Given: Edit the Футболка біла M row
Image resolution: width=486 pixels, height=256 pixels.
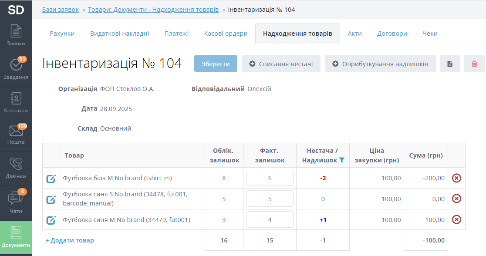Looking at the screenshot, I should point(51,179).
